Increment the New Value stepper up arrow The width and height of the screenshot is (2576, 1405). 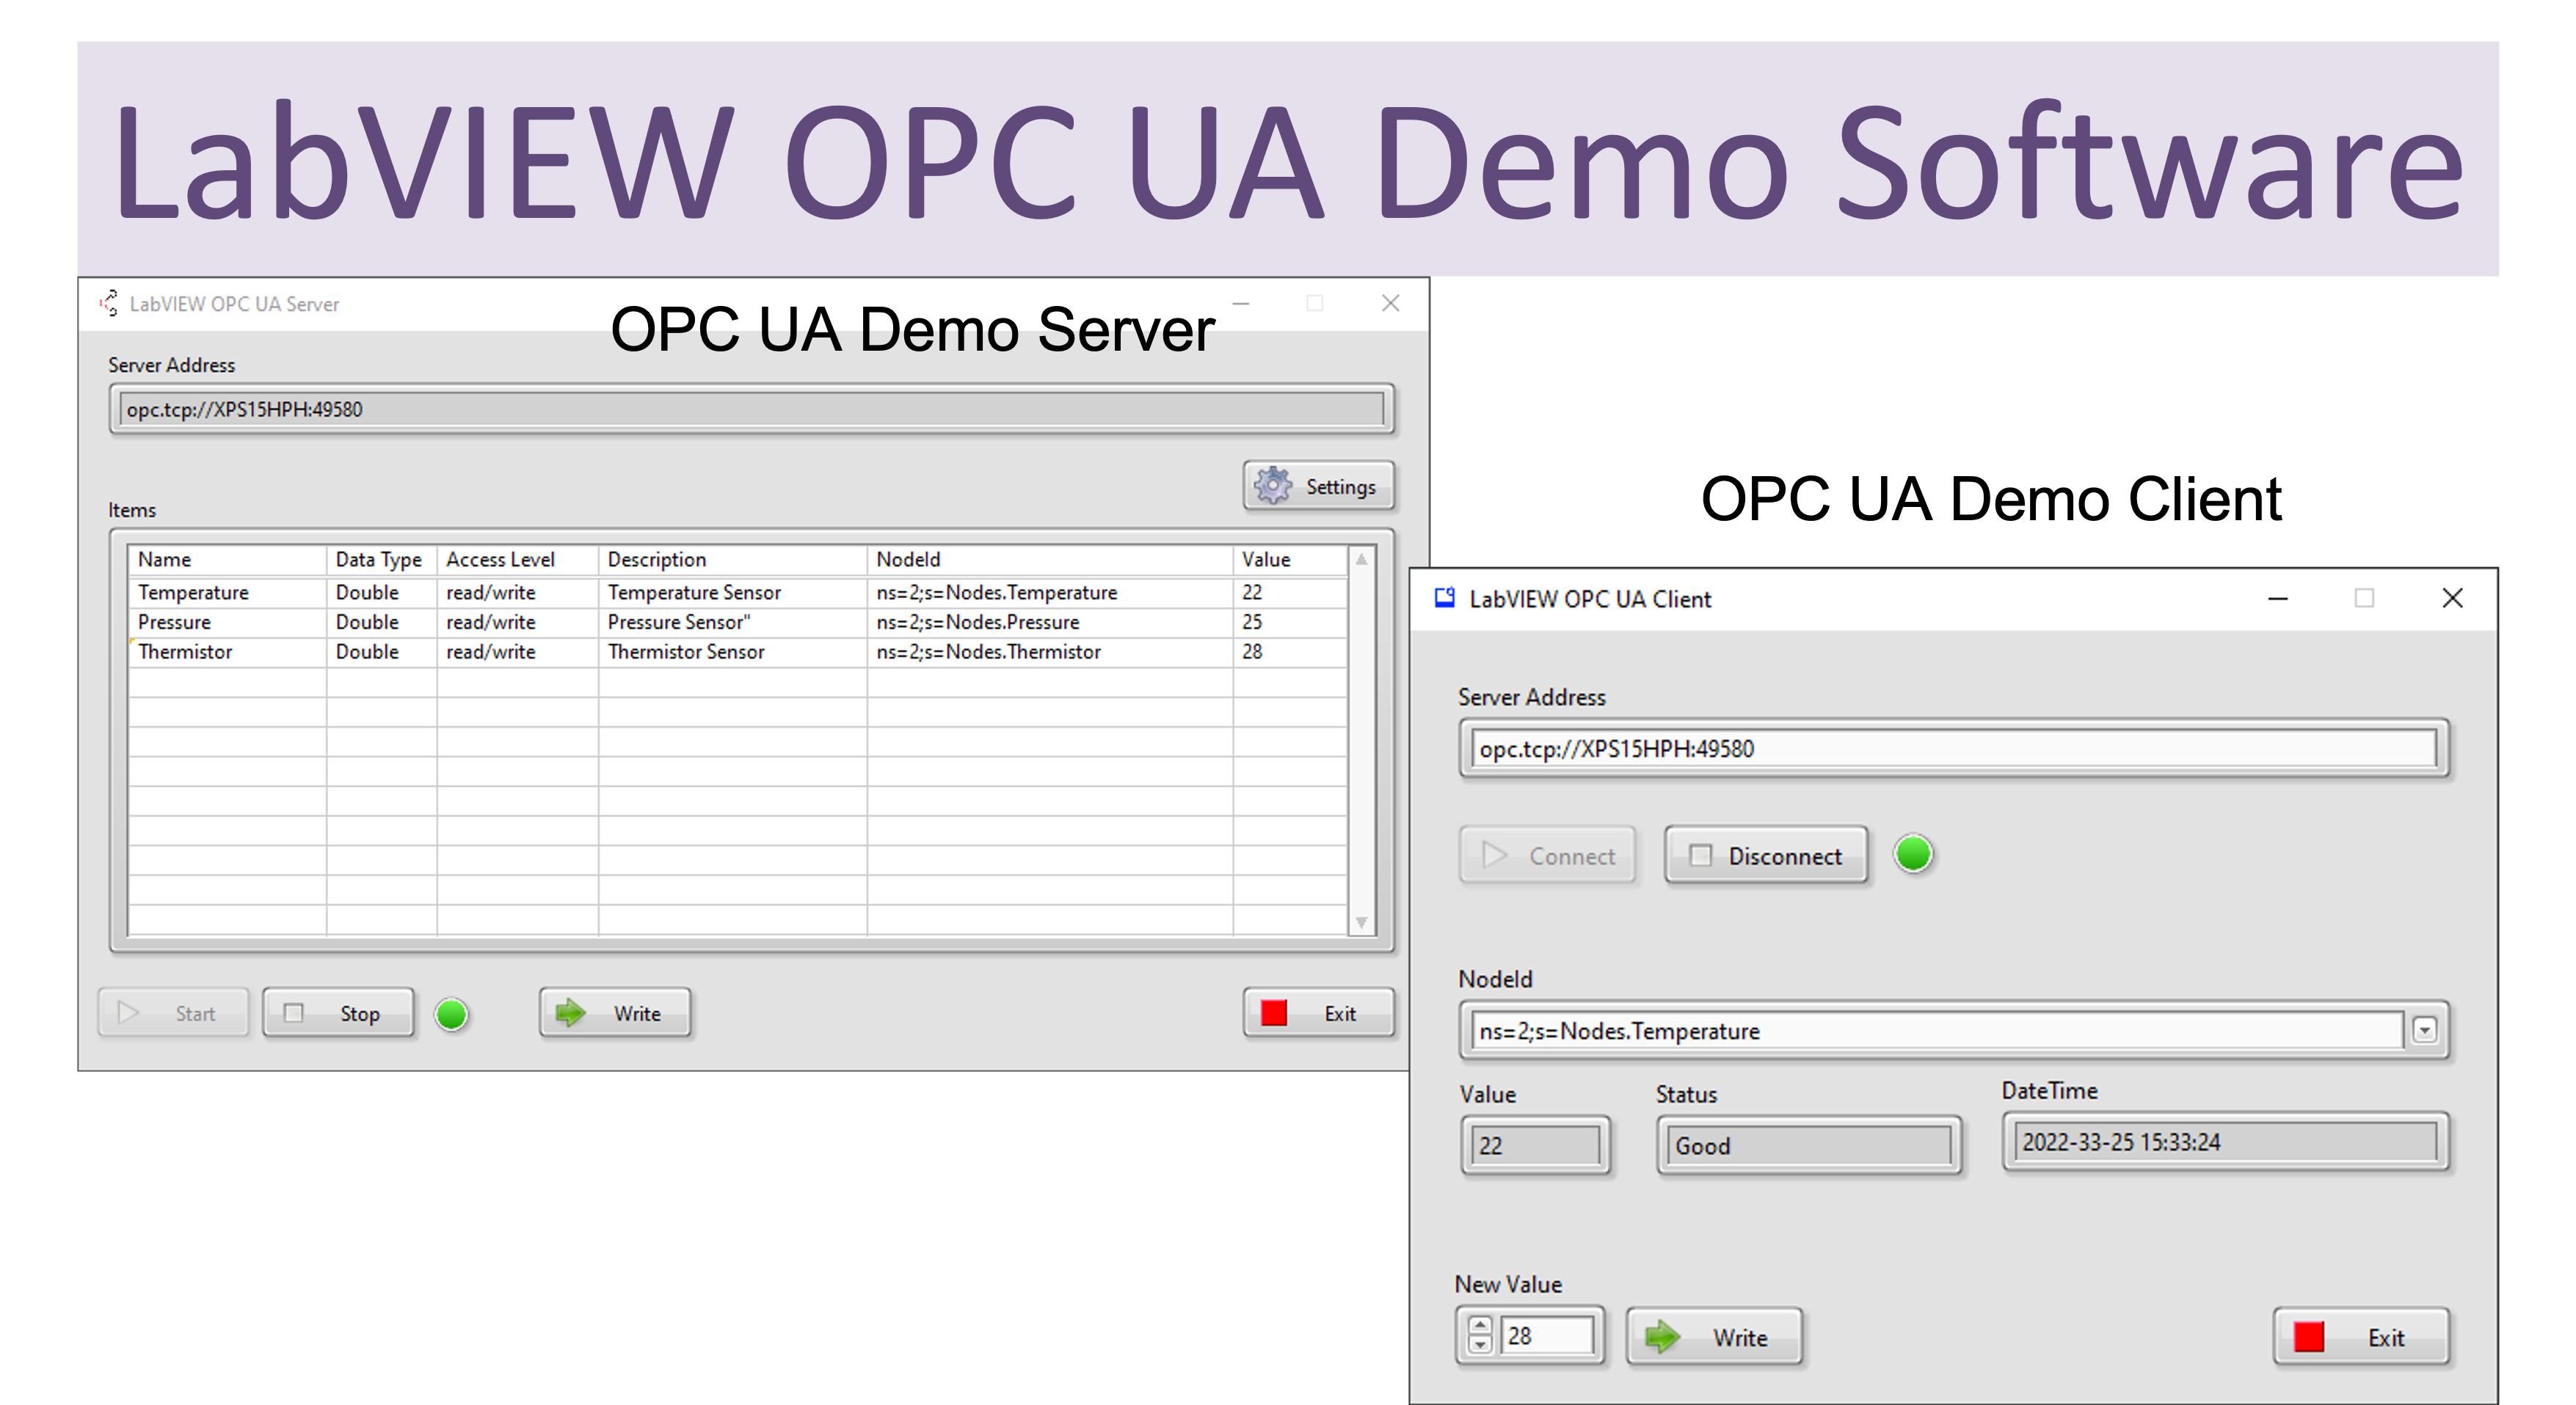coord(1480,1325)
